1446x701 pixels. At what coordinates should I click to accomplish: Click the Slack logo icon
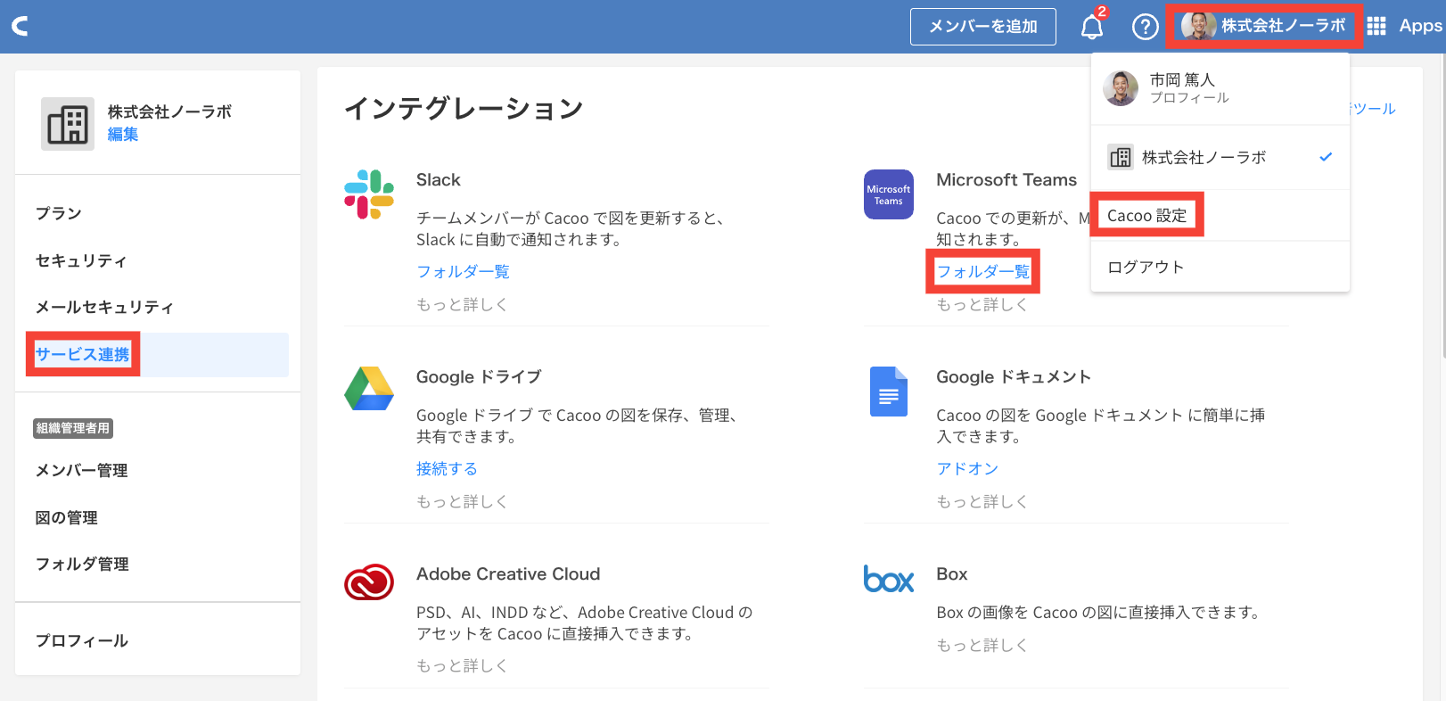coord(369,194)
